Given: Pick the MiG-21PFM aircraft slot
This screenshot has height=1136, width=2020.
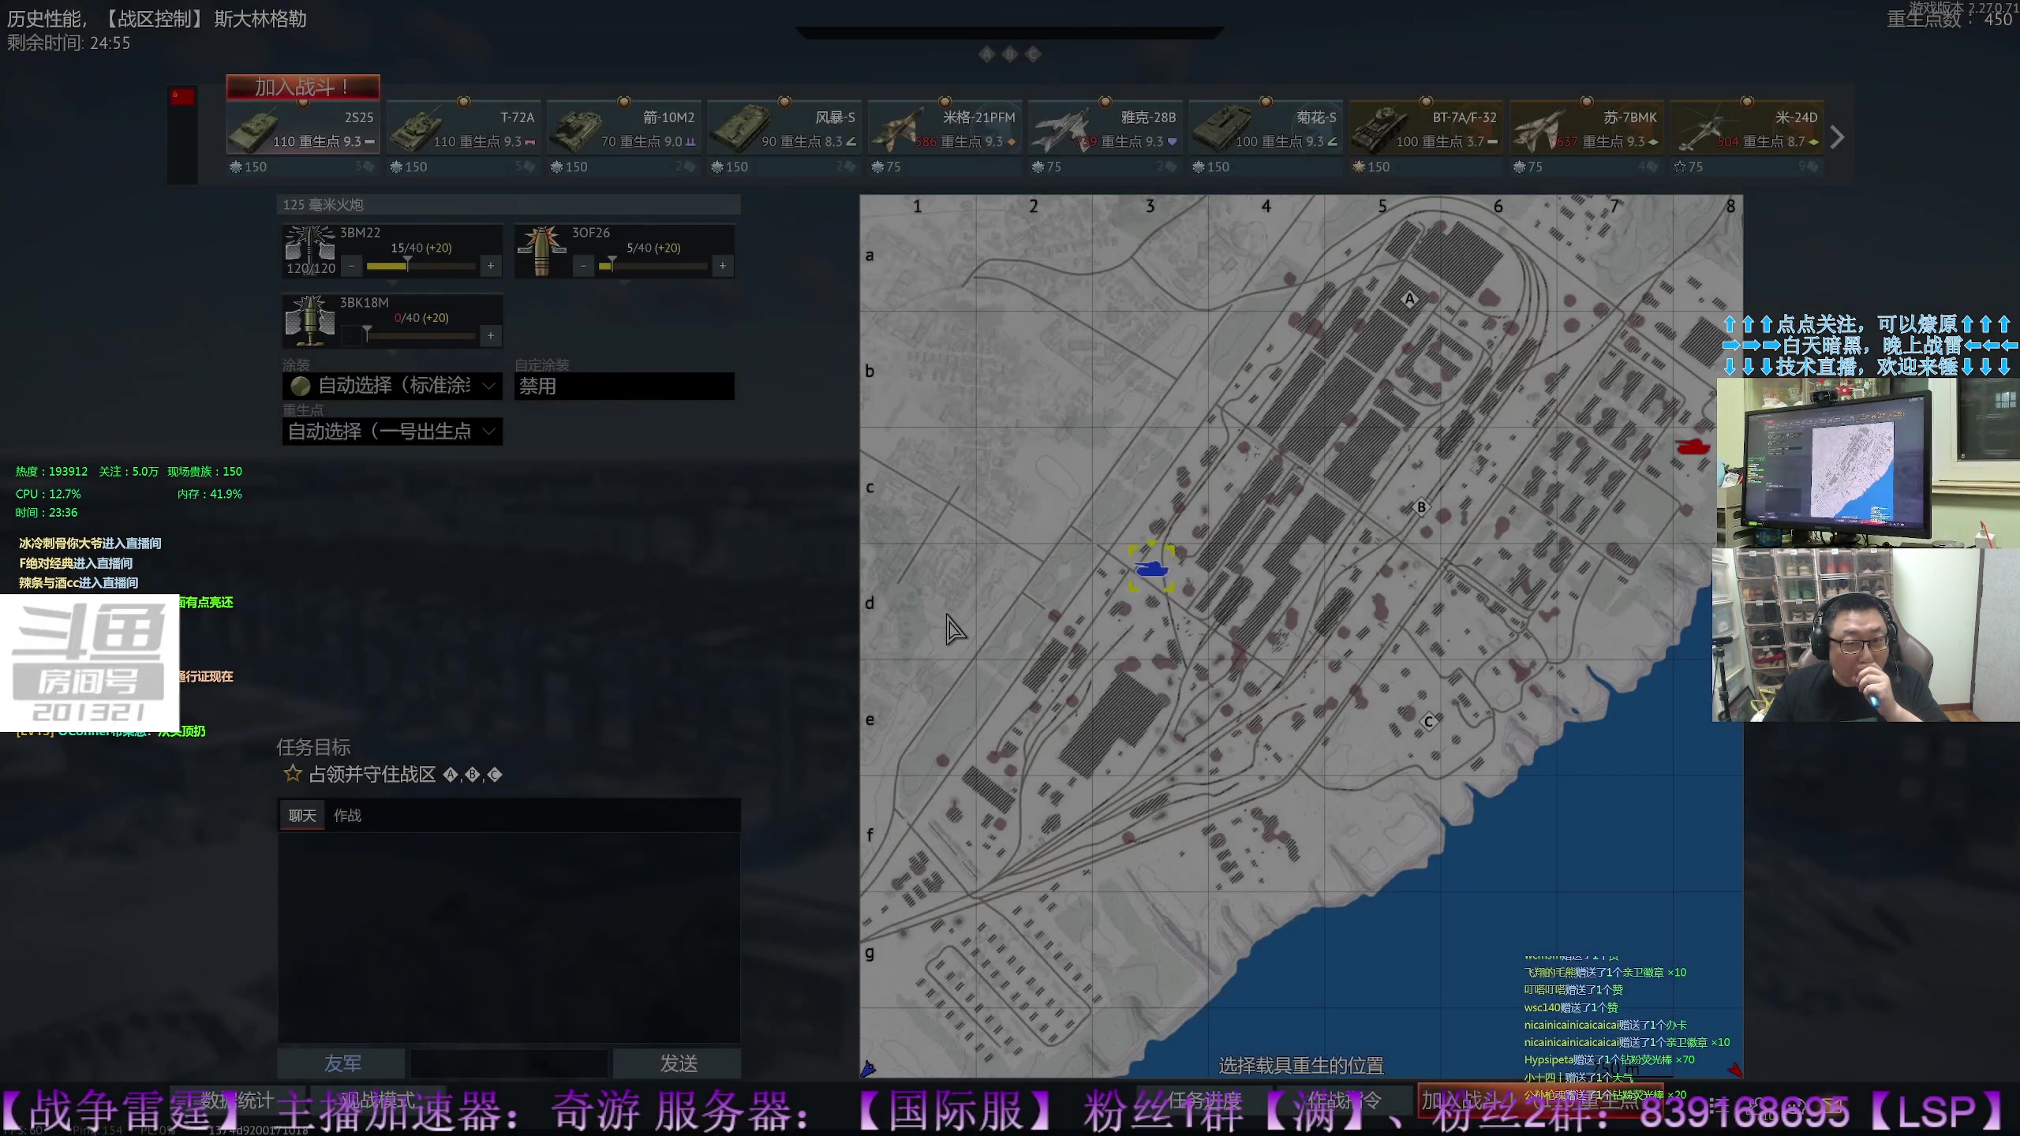Looking at the screenshot, I should [945, 129].
